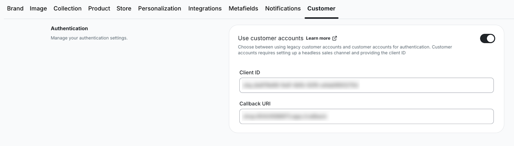Screen dimensions: 514x146
Task: Click the Manage your authentication settings text
Action: coord(89,38)
